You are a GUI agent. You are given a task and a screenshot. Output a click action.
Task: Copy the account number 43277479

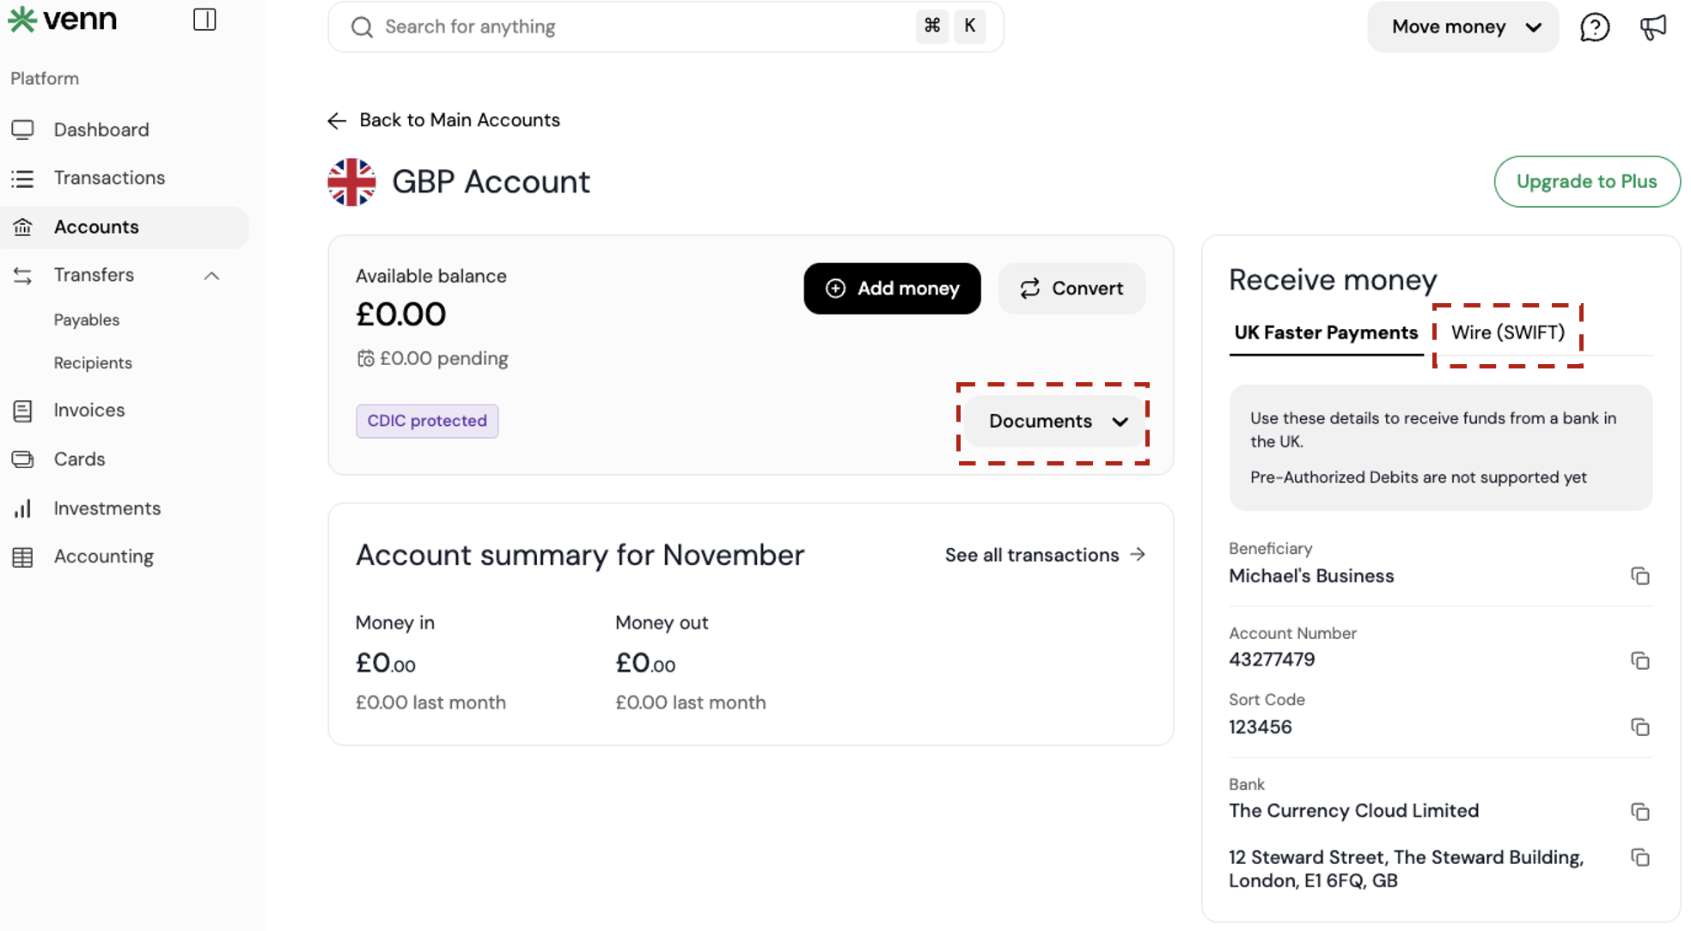point(1639,660)
